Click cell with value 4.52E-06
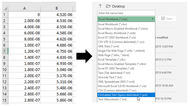 pyautogui.click(x=57, y=15)
